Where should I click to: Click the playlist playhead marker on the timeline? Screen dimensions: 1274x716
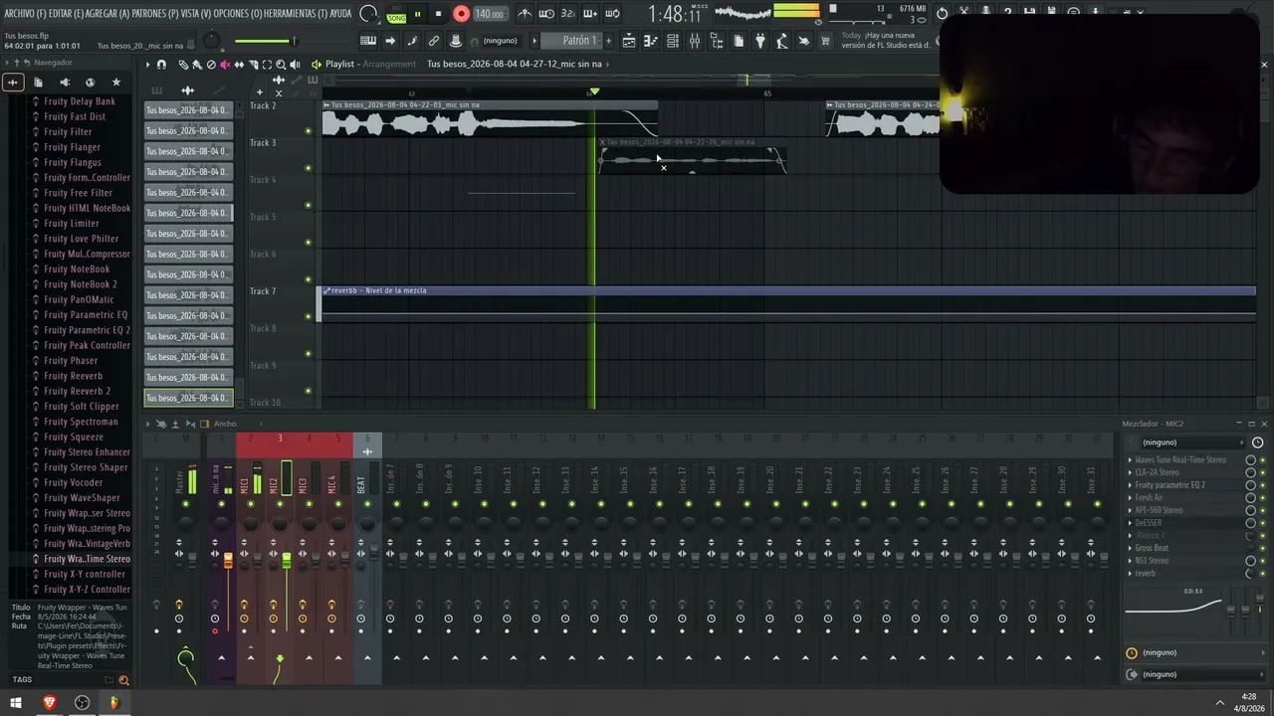tap(594, 91)
